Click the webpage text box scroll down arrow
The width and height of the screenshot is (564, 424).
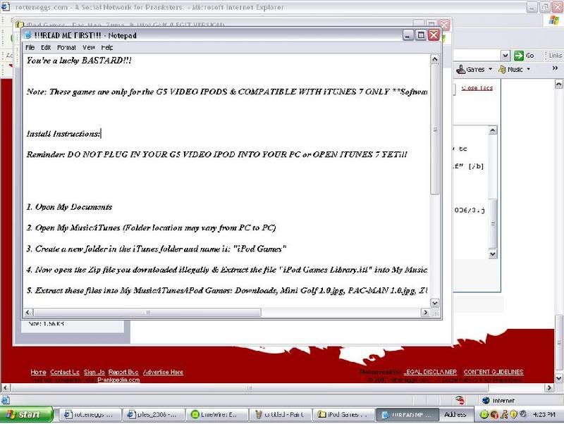tap(493, 254)
